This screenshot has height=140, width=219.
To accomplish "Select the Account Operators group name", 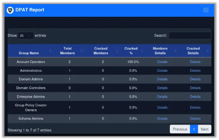I will click(31, 62).
